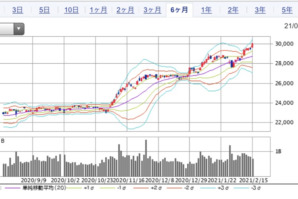Click the 2020/12/29 date label
Viewport: 298px width, 199px height.
(x=191, y=180)
